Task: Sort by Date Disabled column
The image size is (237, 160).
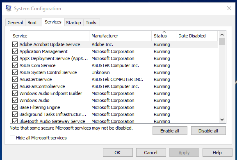Action: 197,36
